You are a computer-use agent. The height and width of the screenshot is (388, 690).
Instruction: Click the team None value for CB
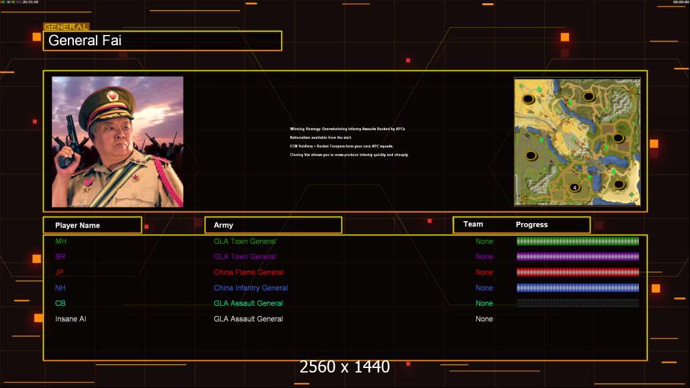click(x=484, y=303)
